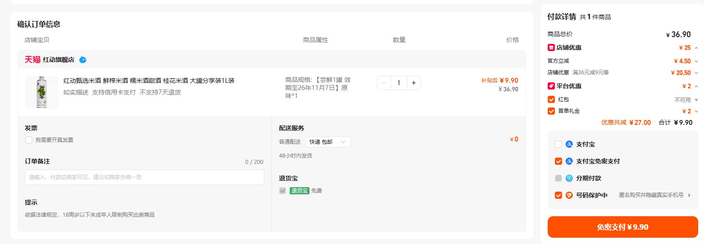Open the rice wine product thumbnail
The height and width of the screenshot is (244, 704).
[x=42, y=92]
